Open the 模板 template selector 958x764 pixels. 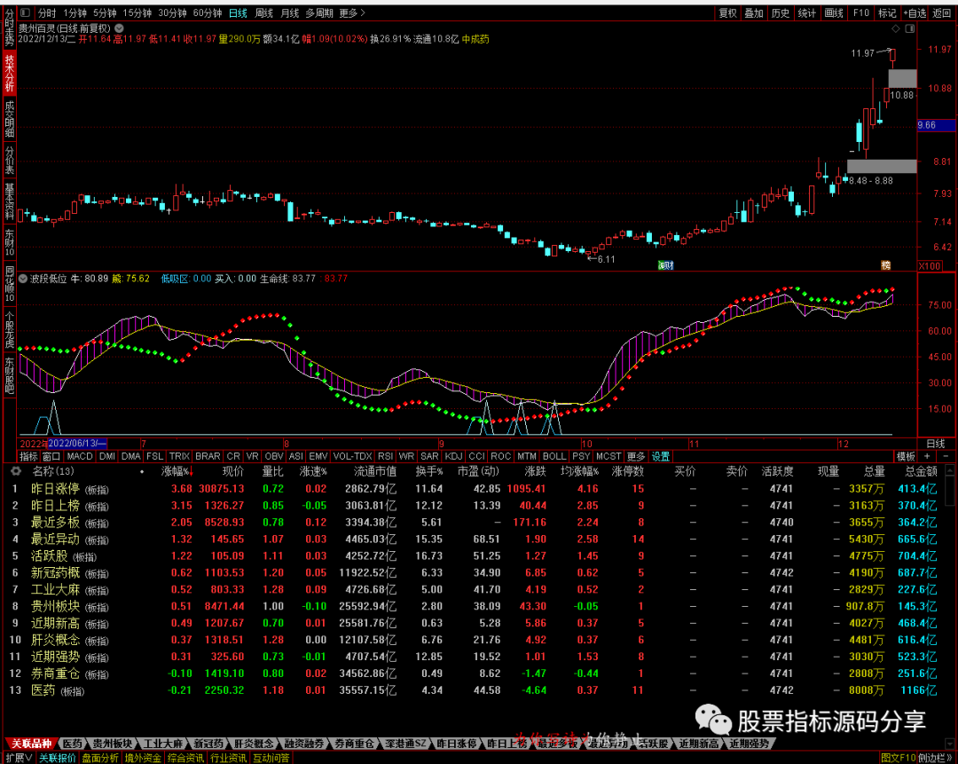point(906,457)
